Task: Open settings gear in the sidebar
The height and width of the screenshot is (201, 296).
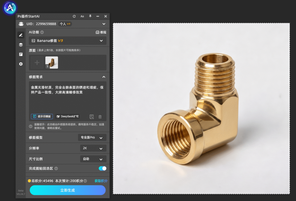Action: [x=21, y=64]
